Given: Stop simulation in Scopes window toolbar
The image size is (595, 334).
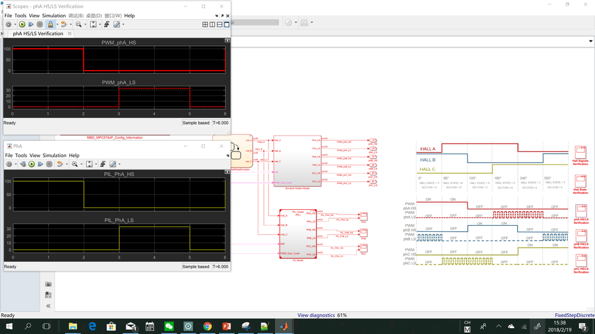Looking at the screenshot, I should pos(40,24).
